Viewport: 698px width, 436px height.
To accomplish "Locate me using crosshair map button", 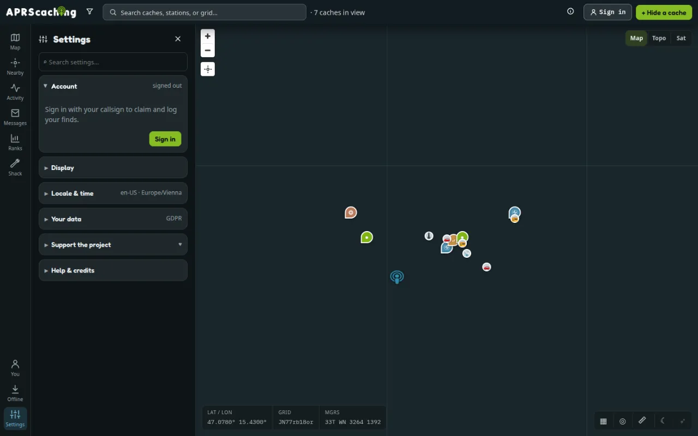I will [x=208, y=69].
